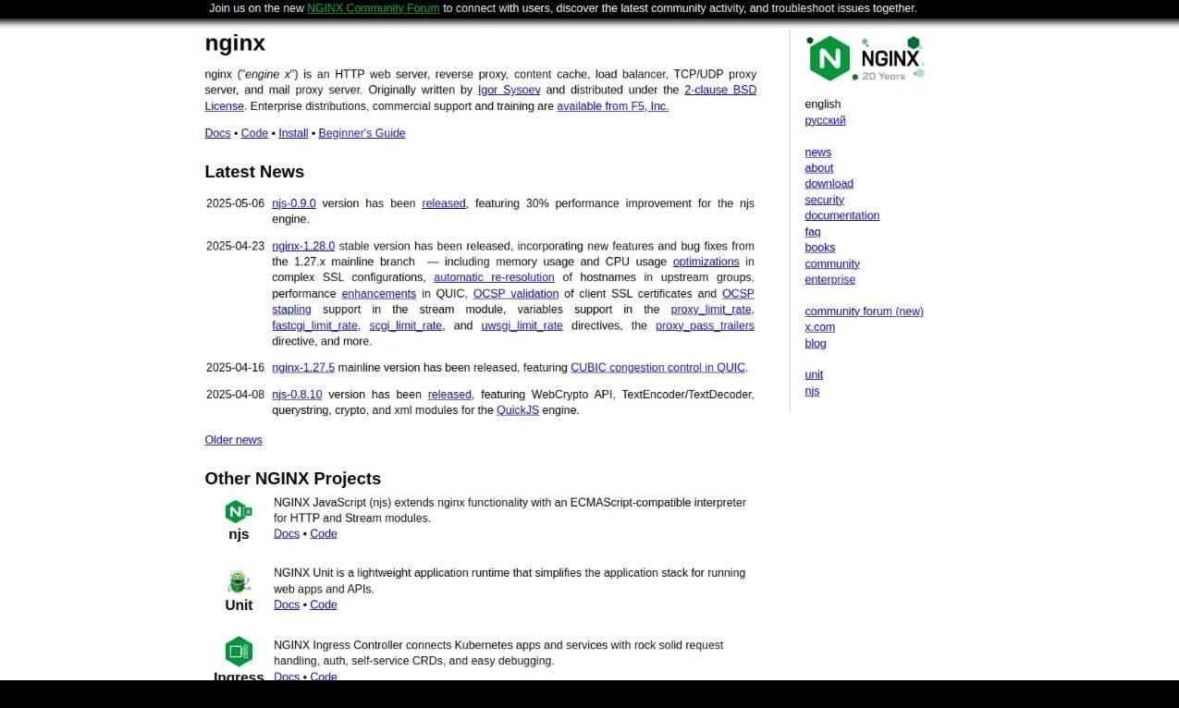The image size is (1179, 708).
Task: Open the Install link
Action: point(293,133)
